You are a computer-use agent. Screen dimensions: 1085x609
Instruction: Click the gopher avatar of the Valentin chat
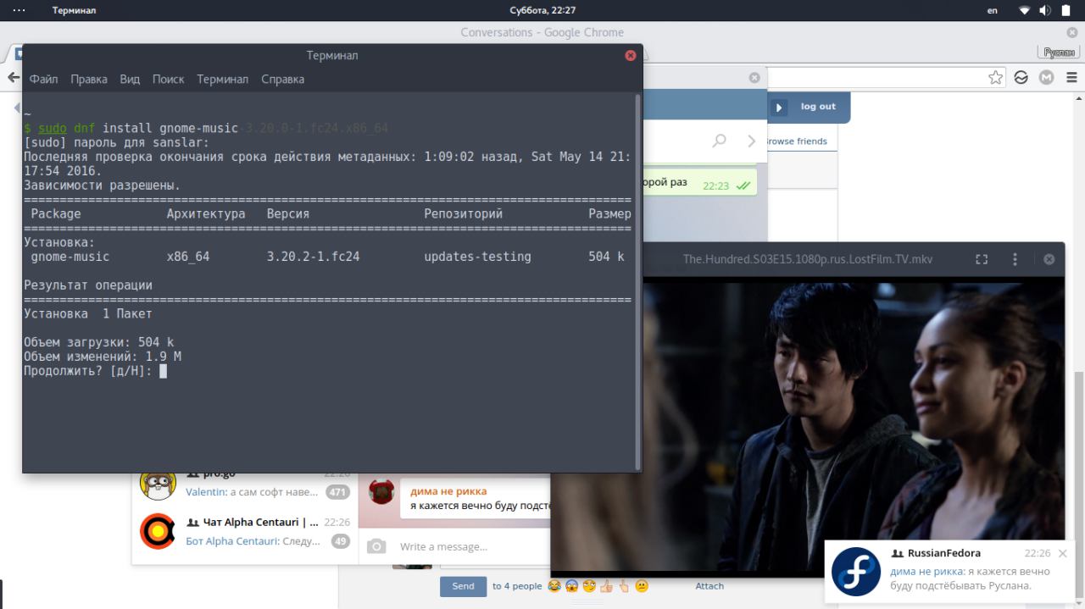(158, 484)
